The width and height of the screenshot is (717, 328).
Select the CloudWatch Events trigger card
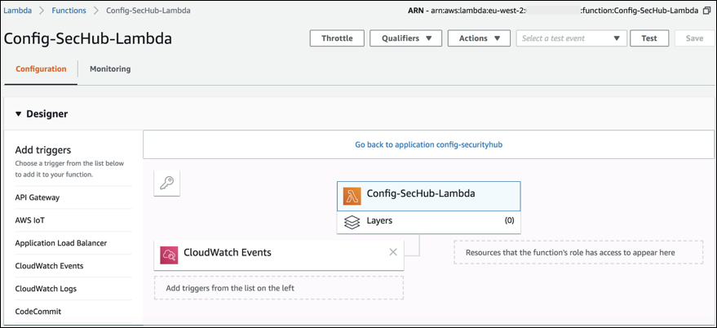[279, 255]
